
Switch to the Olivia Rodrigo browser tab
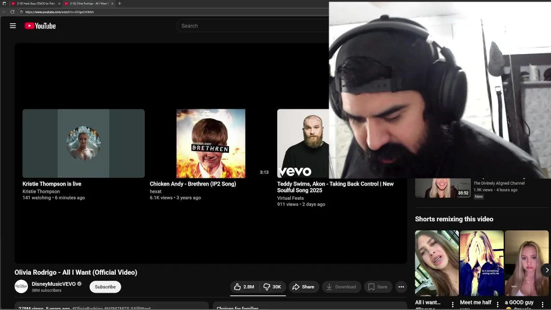pos(88,3)
